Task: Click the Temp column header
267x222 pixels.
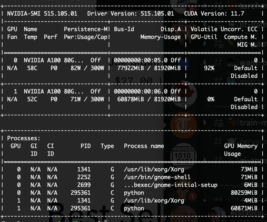Action: 31,37
